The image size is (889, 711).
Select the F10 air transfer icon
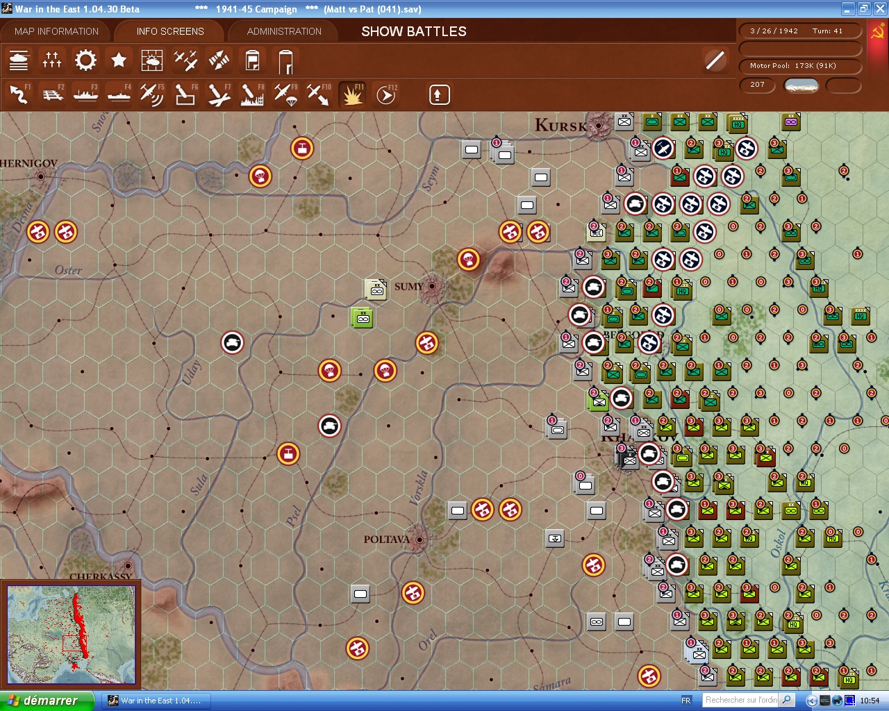click(319, 94)
